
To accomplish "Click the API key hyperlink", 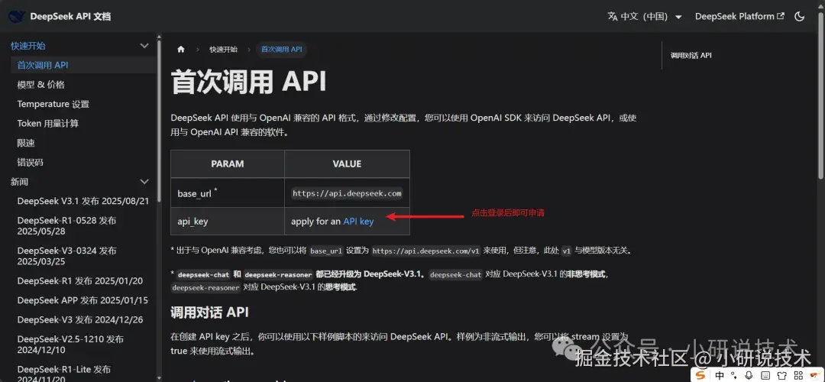I will (358, 222).
